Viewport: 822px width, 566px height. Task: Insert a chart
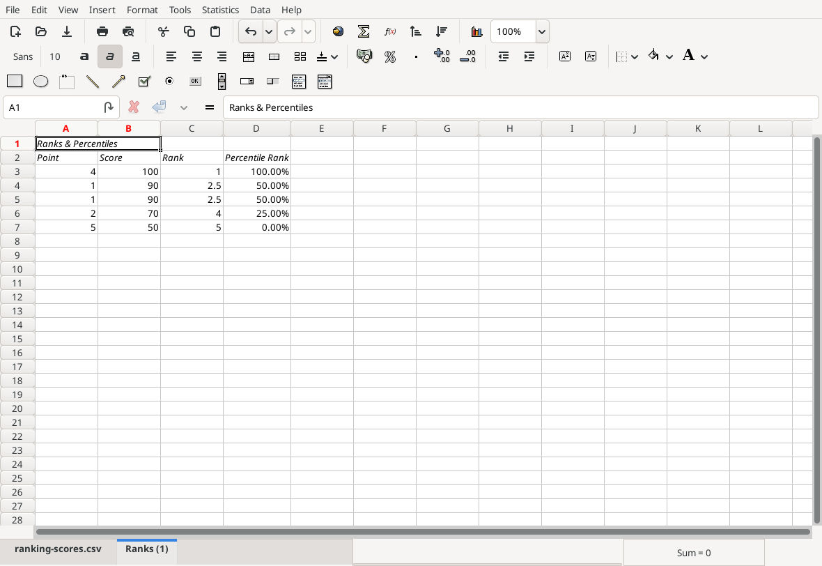(x=476, y=31)
